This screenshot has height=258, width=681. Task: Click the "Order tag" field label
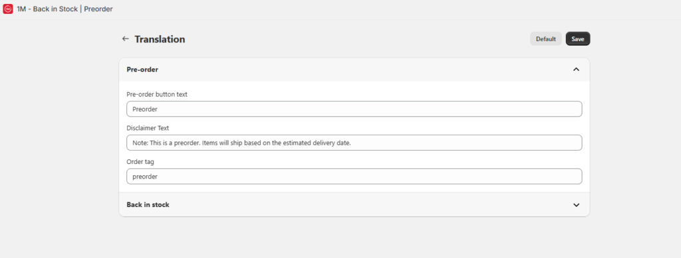pos(140,162)
